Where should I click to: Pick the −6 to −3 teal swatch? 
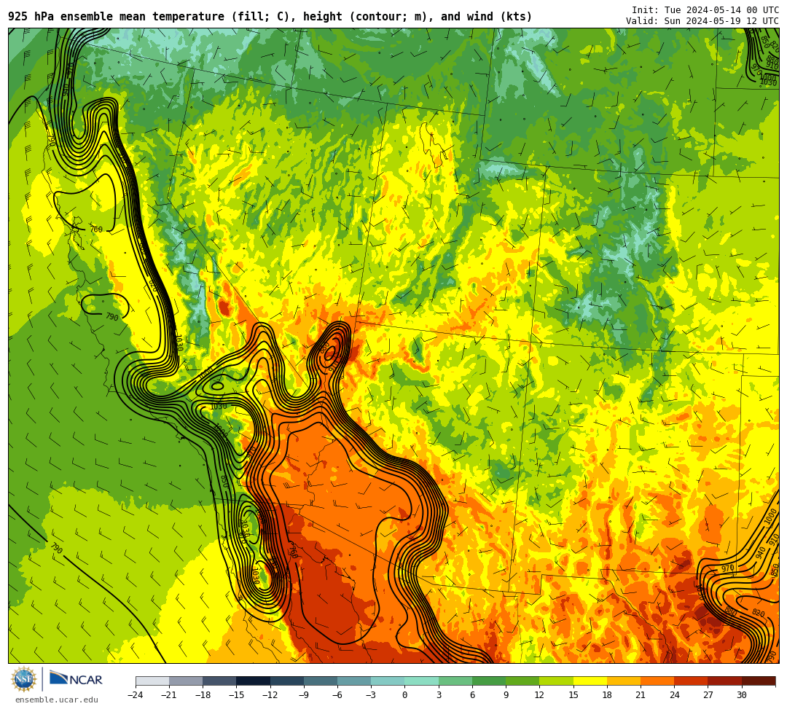click(x=354, y=681)
